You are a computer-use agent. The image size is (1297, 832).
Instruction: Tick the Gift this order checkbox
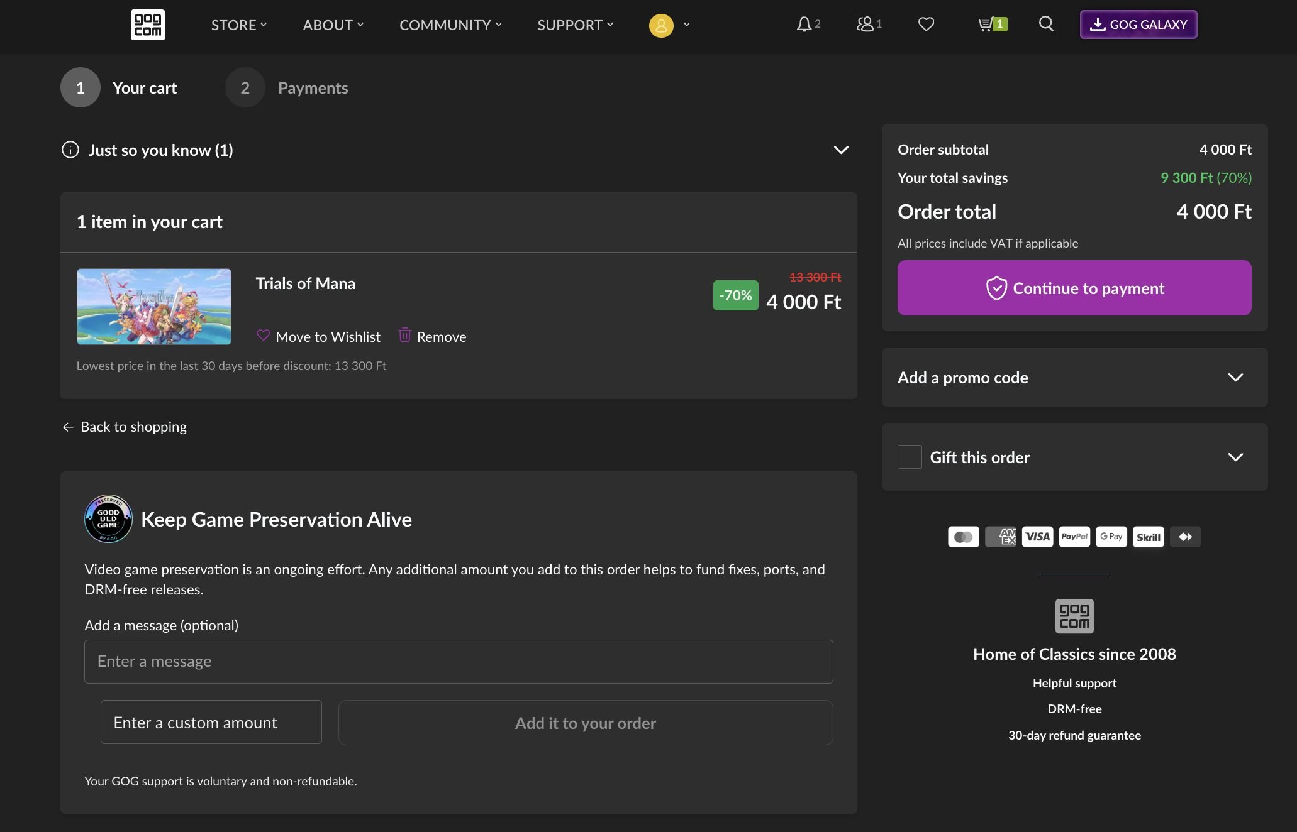click(910, 457)
